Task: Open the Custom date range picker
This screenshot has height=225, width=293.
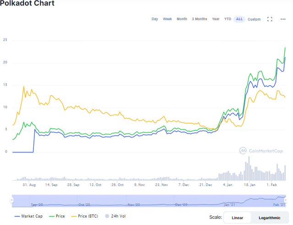Action: [x=254, y=19]
